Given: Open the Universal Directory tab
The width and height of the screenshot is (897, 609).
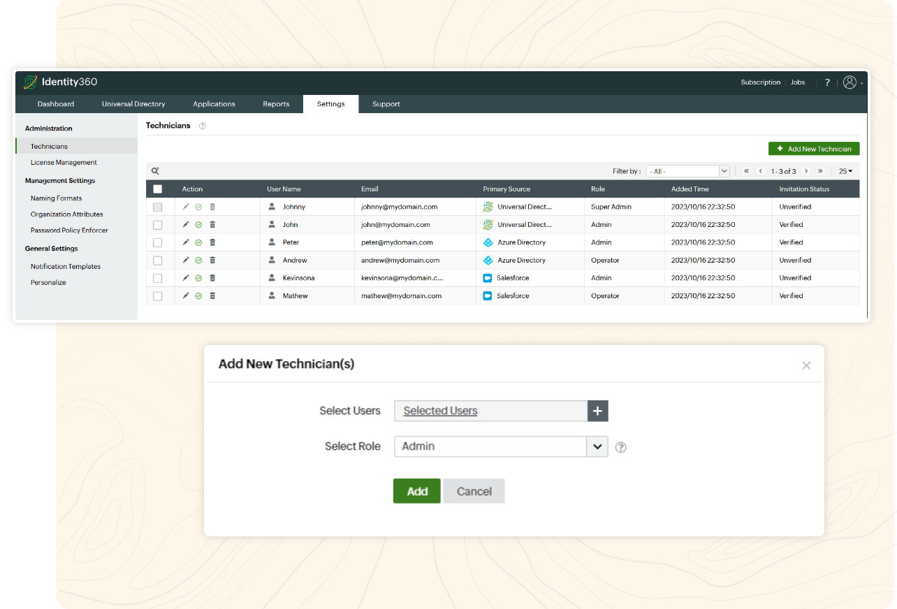Looking at the screenshot, I should 133,103.
